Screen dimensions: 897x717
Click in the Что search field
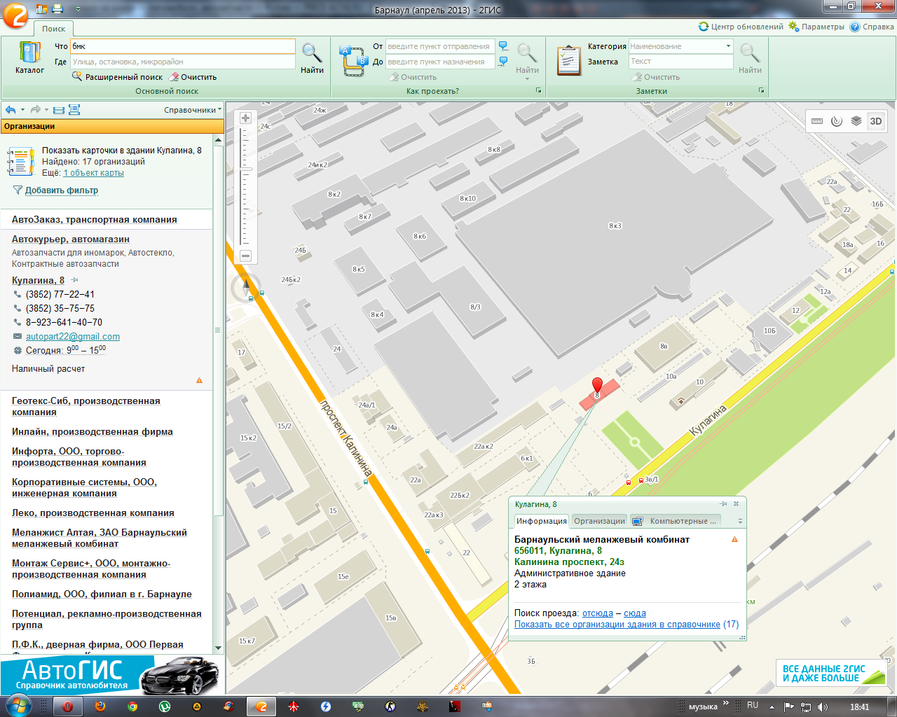click(x=183, y=46)
